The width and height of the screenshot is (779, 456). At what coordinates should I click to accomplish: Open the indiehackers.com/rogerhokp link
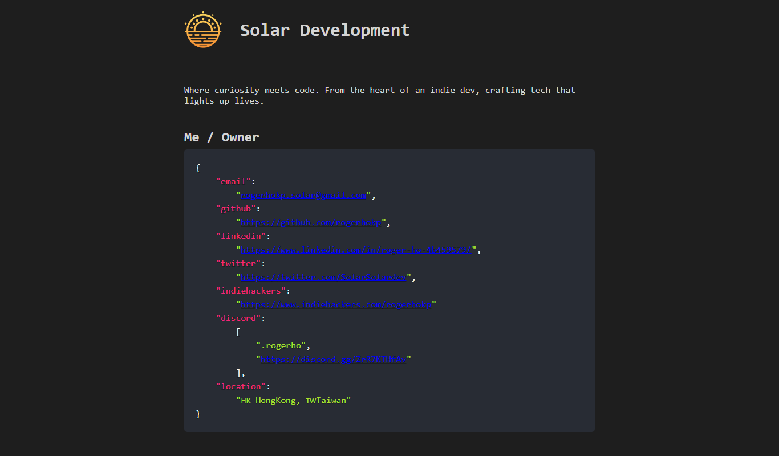tap(336, 305)
